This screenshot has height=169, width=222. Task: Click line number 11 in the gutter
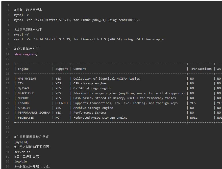pos(8,54)
